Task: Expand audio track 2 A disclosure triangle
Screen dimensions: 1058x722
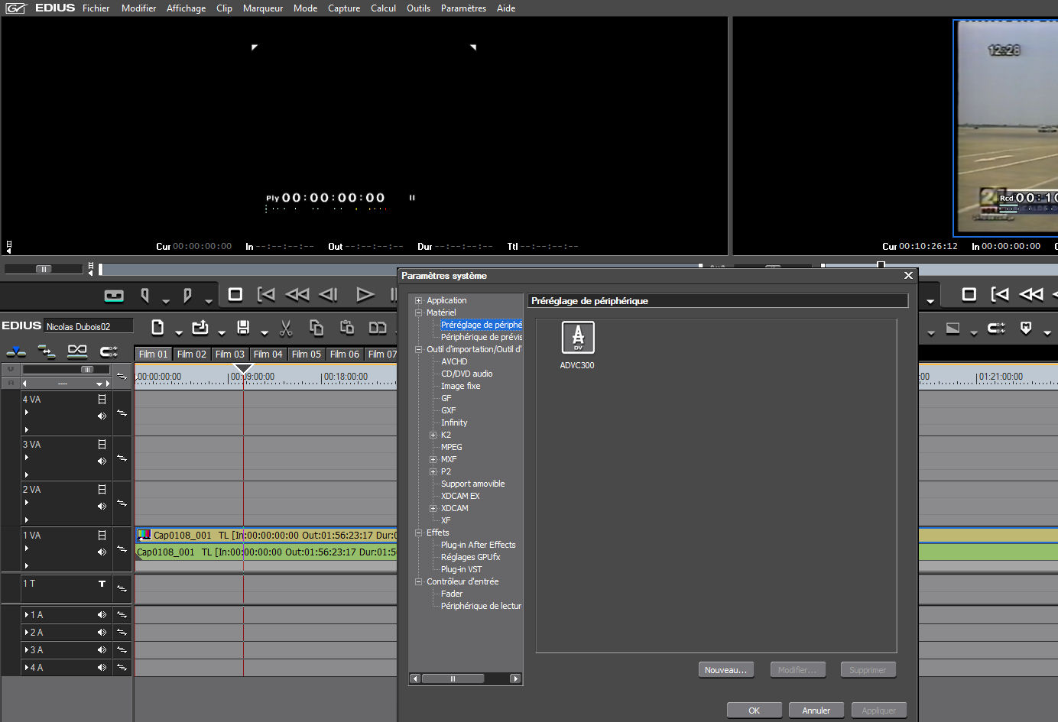Action: coord(27,633)
